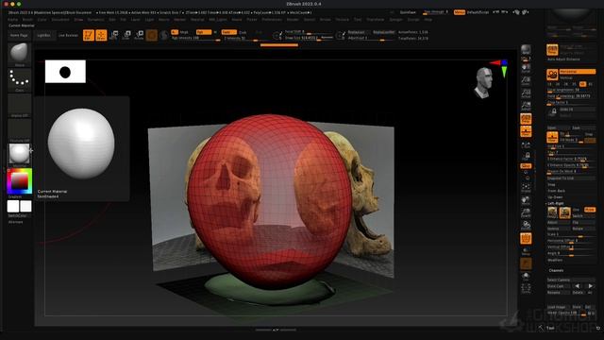Viewport: 604px width, 340px height.
Task: Click the Home Page button
Action: [x=19, y=36]
